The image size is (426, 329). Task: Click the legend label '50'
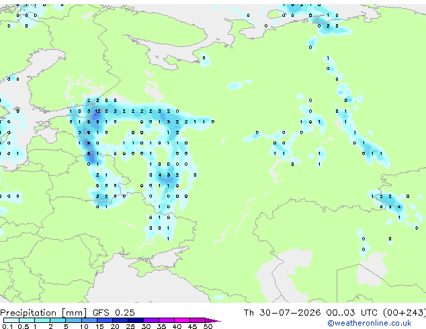(208, 326)
